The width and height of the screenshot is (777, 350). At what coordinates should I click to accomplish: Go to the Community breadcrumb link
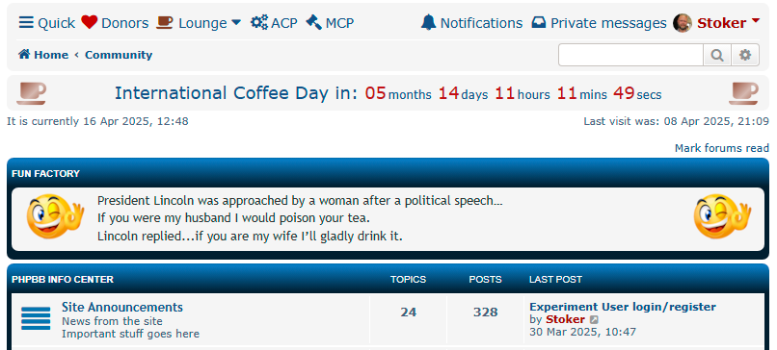point(119,55)
